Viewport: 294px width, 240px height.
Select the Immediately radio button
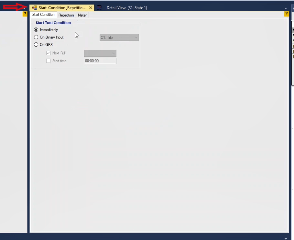[36, 30]
